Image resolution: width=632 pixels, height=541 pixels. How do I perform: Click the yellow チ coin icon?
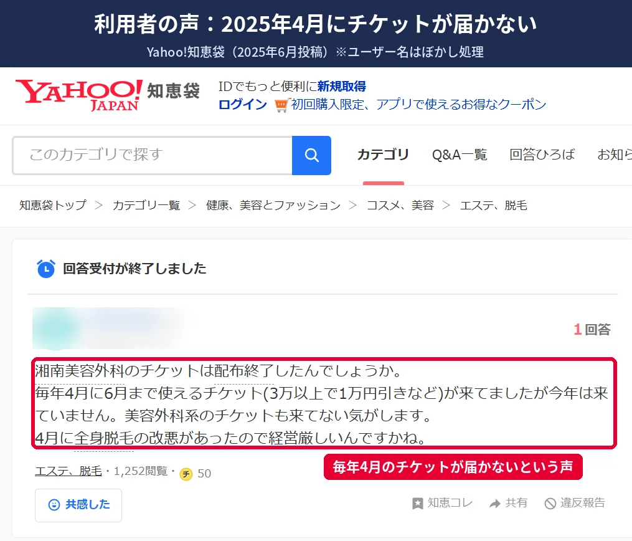coord(186,474)
